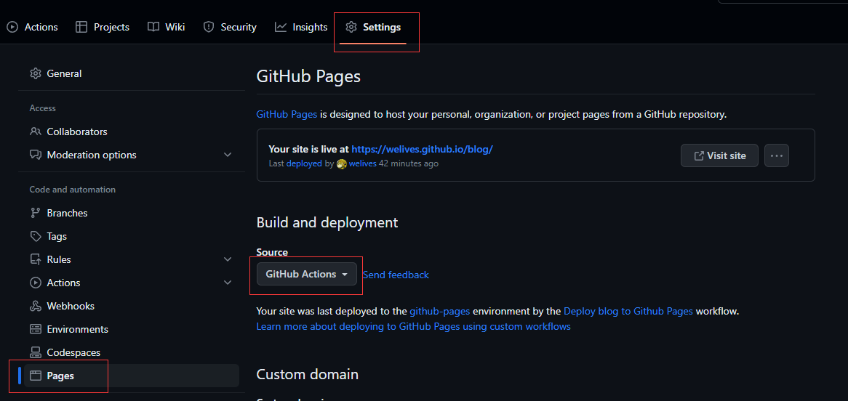Click the Environments server icon

coord(36,329)
